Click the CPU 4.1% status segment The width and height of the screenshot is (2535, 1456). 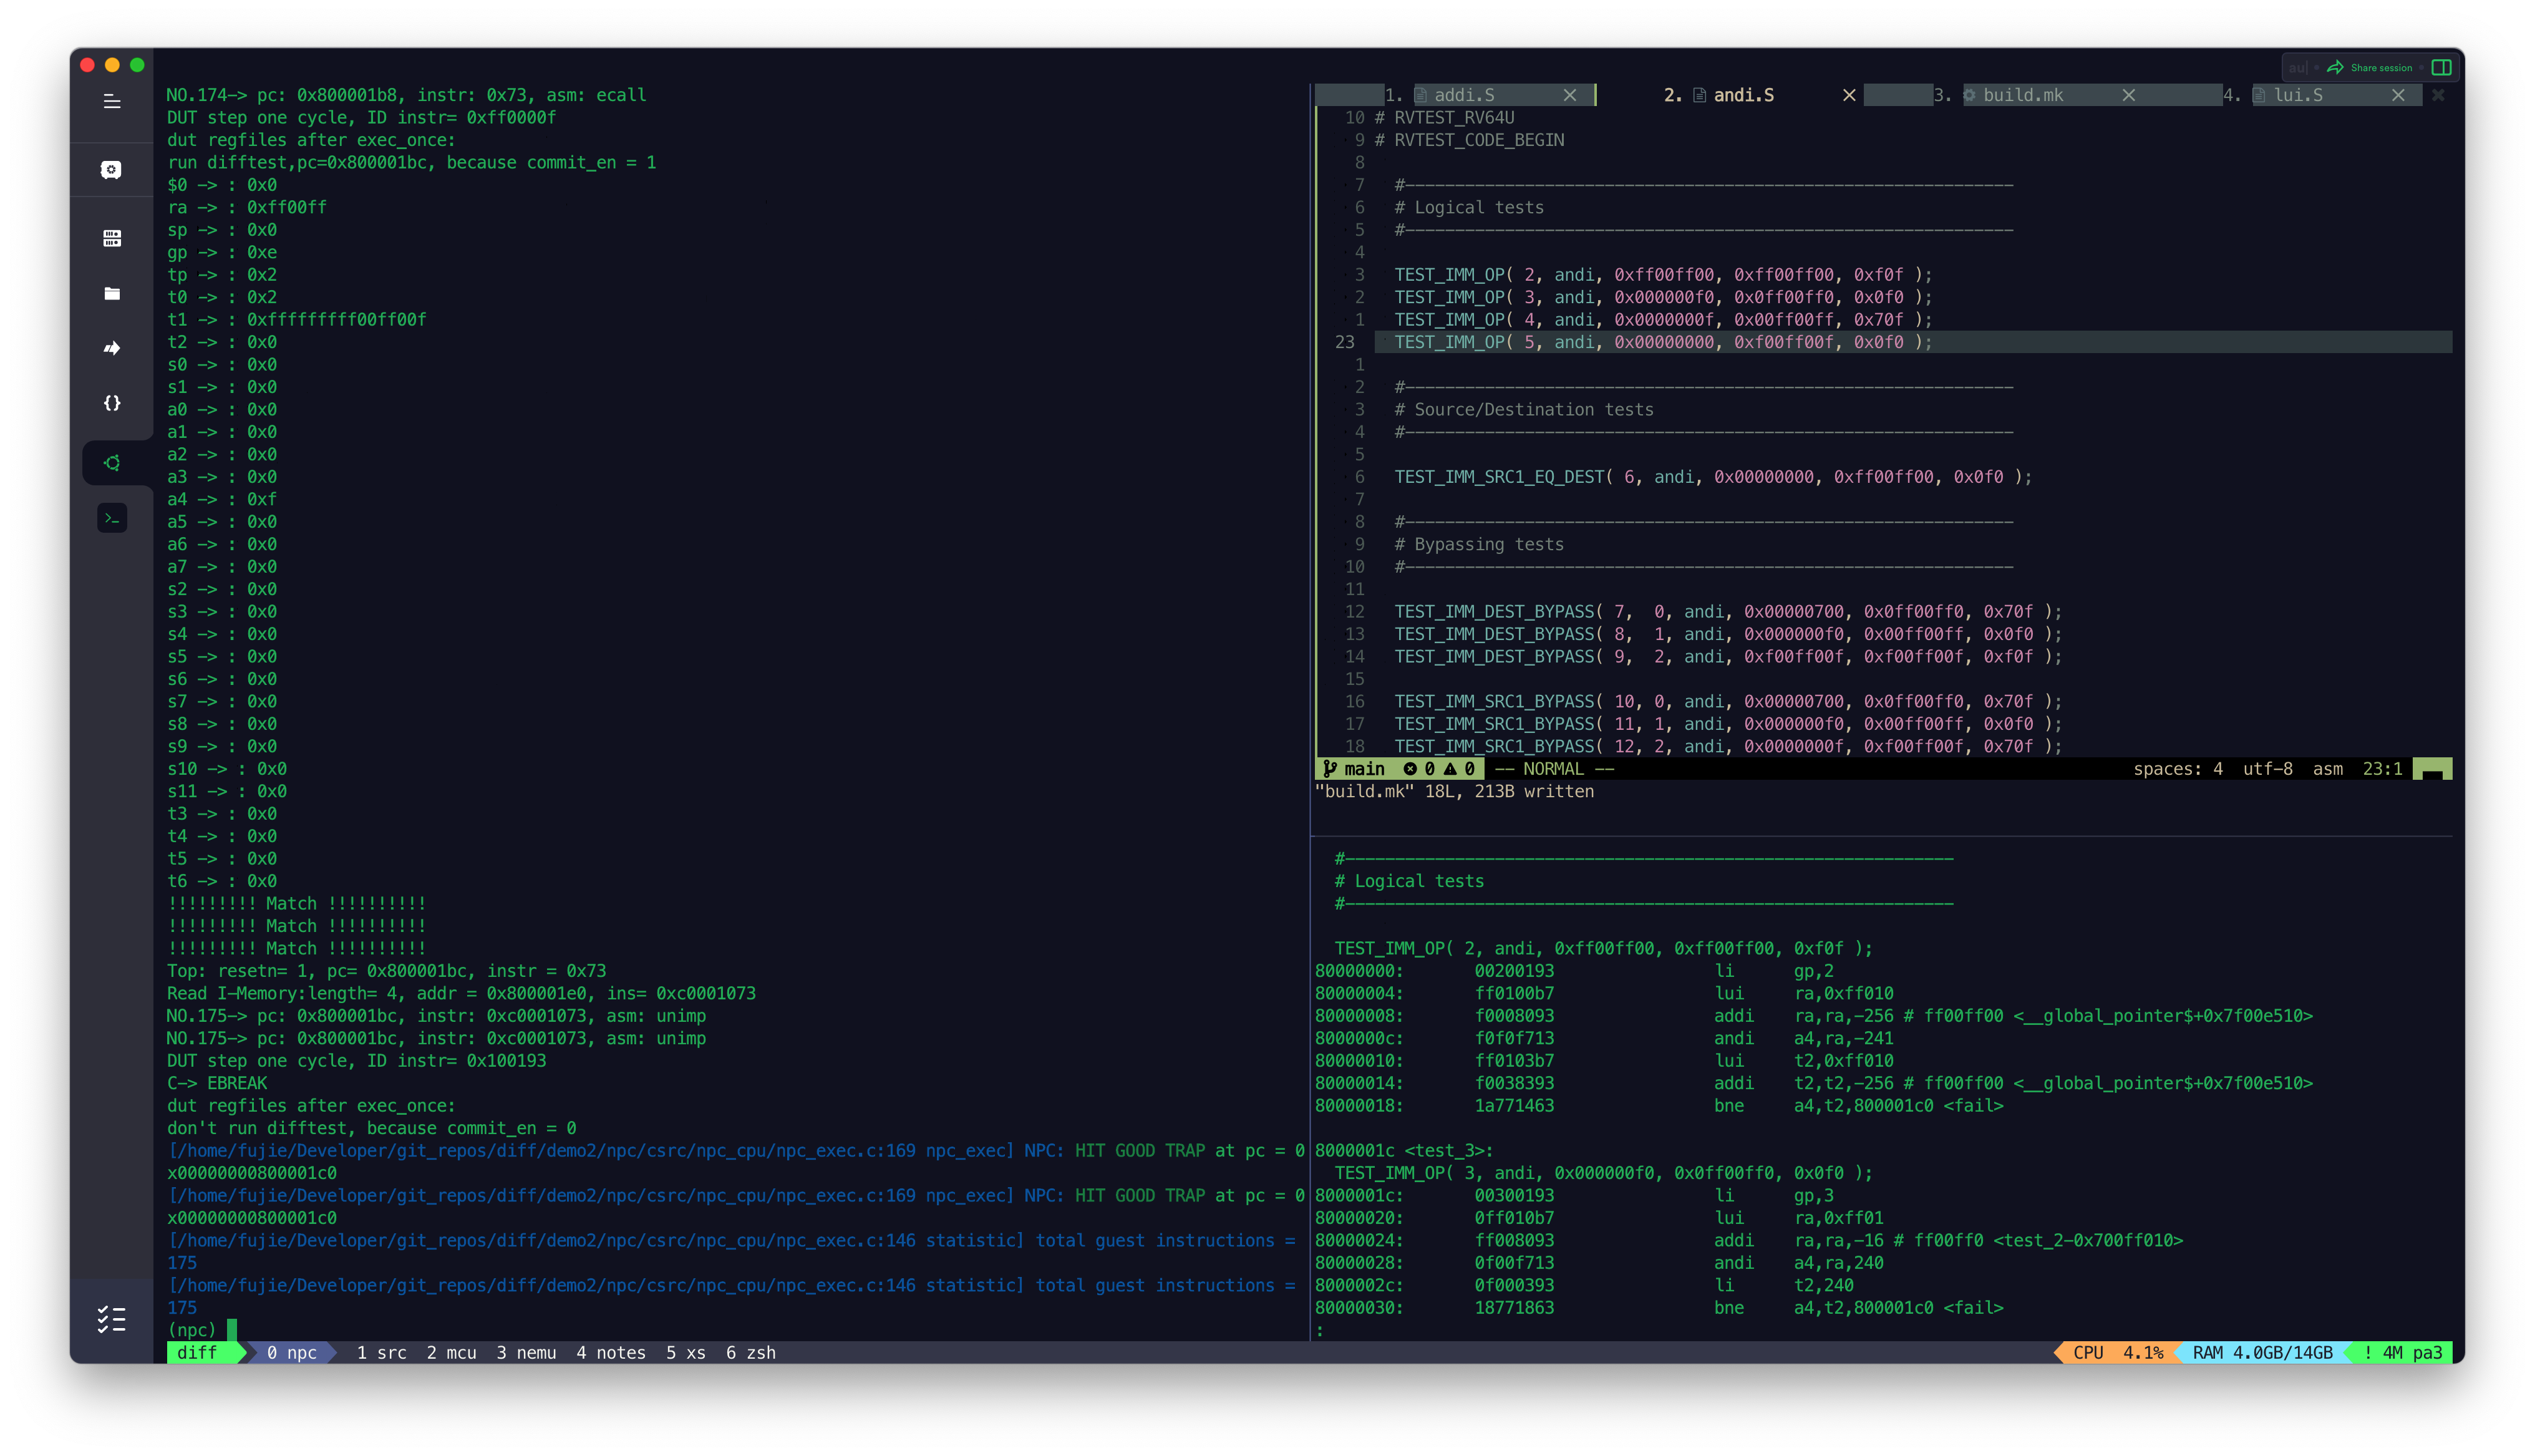[x=2118, y=1352]
